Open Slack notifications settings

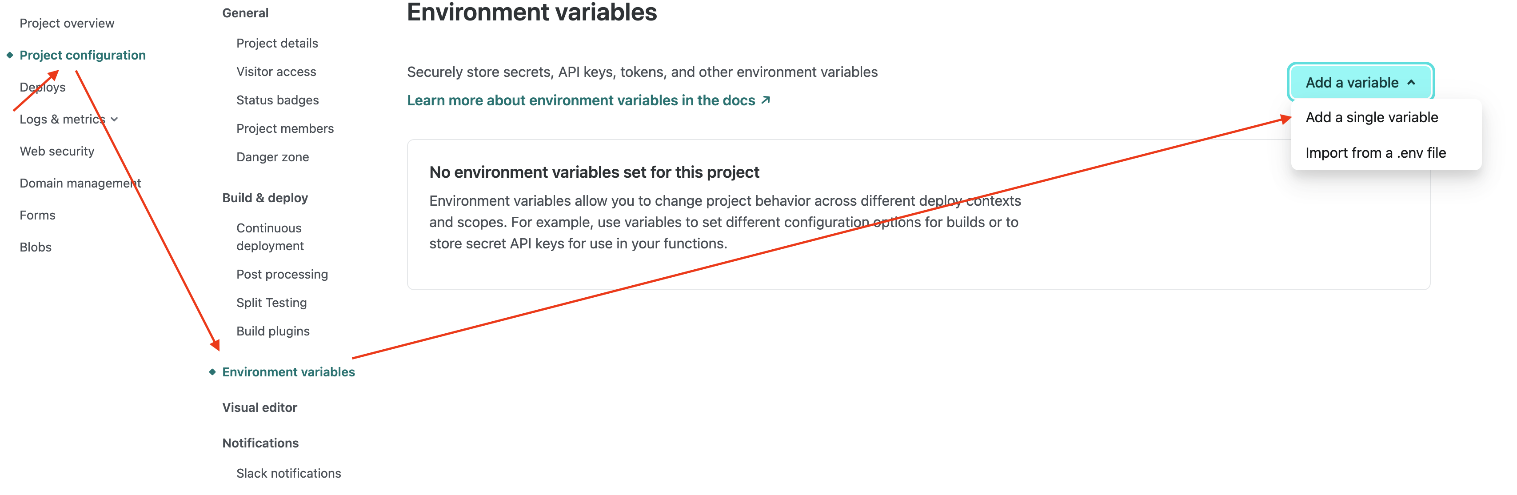288,473
